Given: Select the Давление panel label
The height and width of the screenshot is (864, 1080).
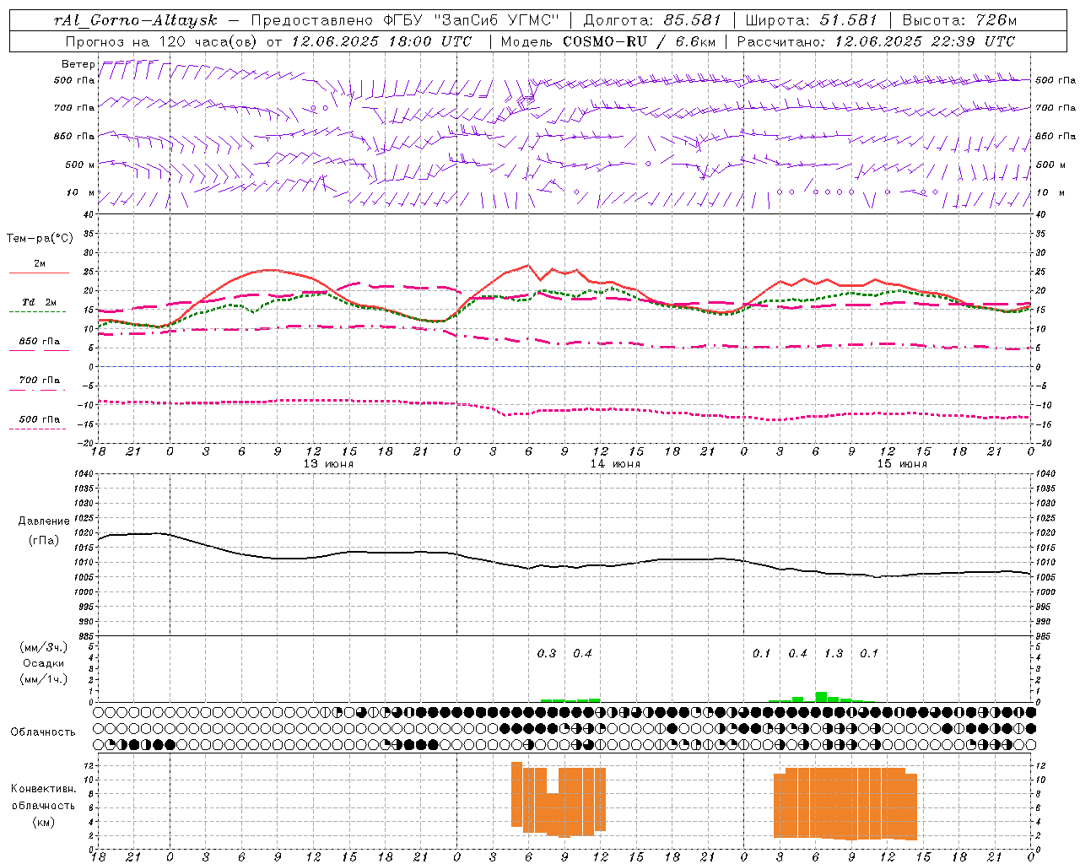Looking at the screenshot, I should pos(44,521).
